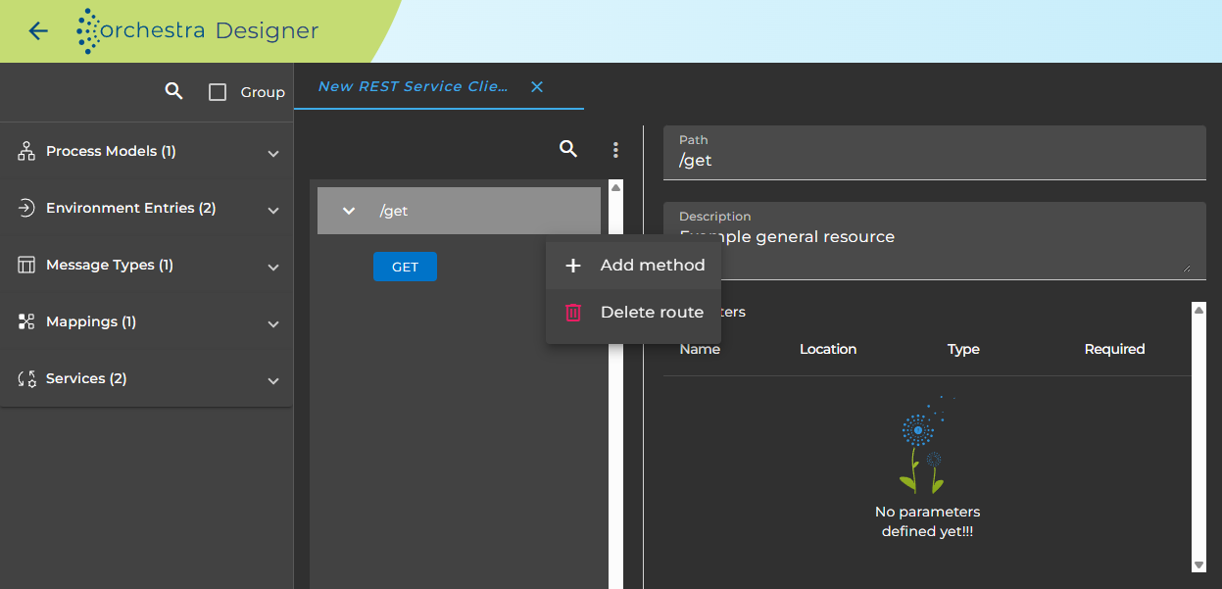Select the /get route row
Image resolution: width=1222 pixels, height=589 pixels.
pyautogui.click(x=459, y=211)
